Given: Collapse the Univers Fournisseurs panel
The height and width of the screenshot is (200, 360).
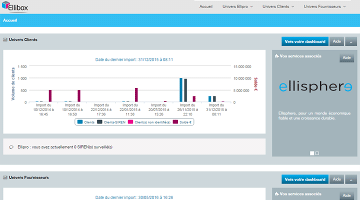Looking at the screenshot, I should pos(350,179).
